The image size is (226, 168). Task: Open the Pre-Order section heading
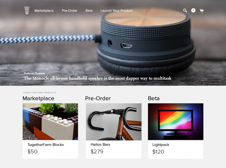coord(98,98)
